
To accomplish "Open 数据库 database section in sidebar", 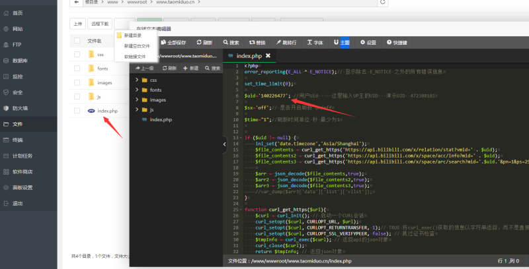I will click(20, 61).
